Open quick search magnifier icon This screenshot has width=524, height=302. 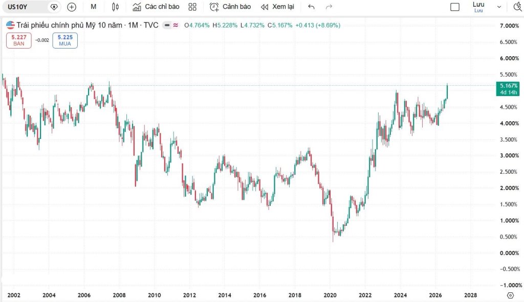(518, 7)
